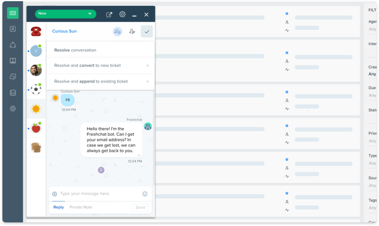This screenshot has height=226, width=379.
Task: Select the red telephone conversation avatar
Action: point(36,31)
